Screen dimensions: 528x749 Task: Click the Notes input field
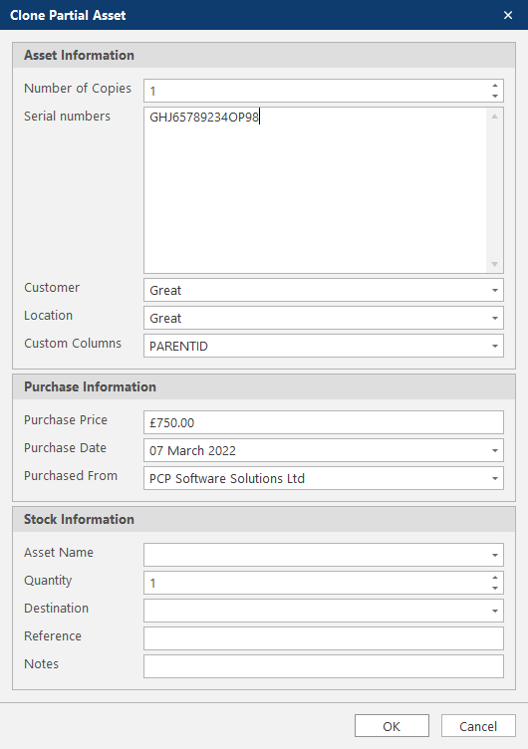[324, 666]
